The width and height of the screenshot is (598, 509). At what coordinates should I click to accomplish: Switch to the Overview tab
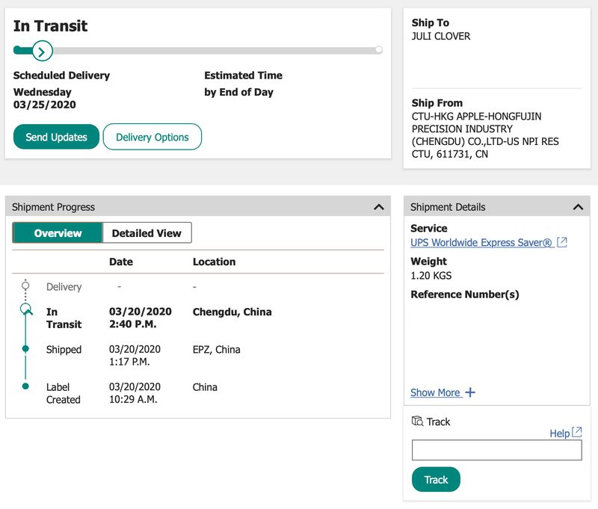[x=58, y=233]
